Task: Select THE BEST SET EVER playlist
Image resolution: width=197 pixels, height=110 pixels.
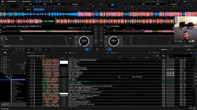Action: (x=18, y=79)
